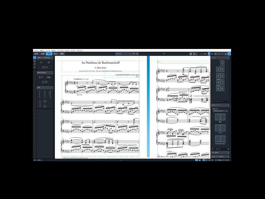Open the フルスコア layout dropdown
The width and height of the screenshot is (265, 199).
tap(123, 54)
